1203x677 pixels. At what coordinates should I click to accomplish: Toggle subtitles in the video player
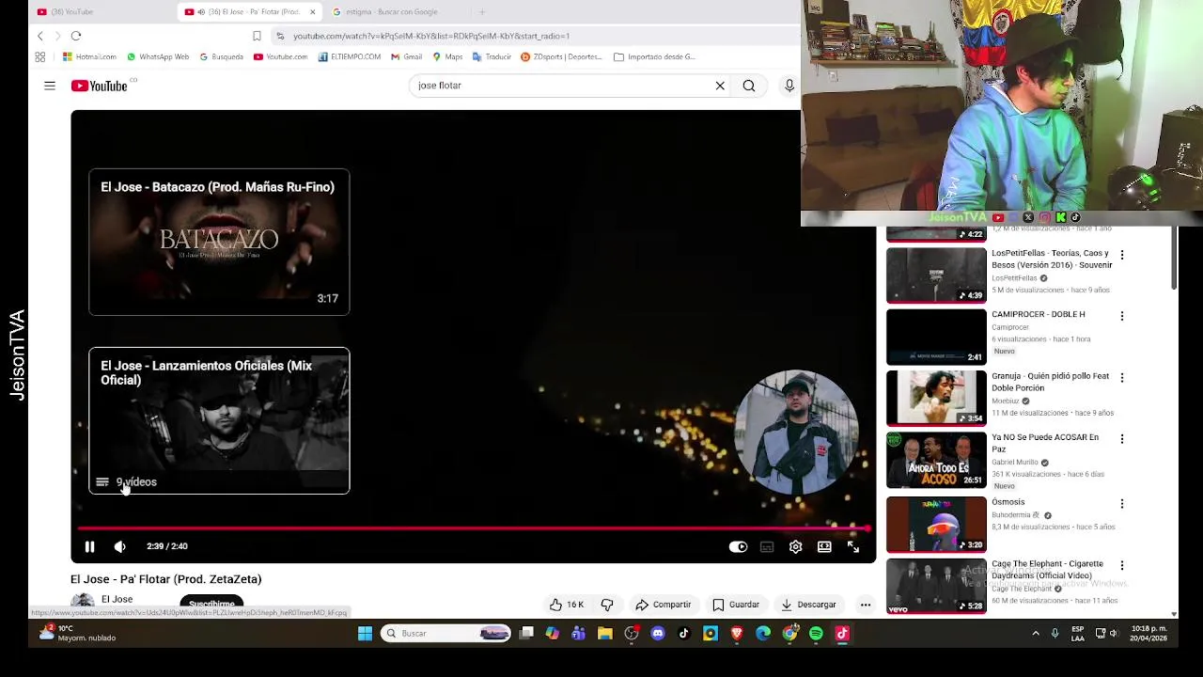click(767, 546)
